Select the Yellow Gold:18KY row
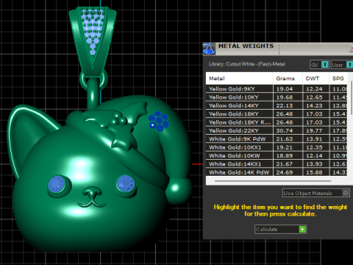This screenshot has height=265, width=353. (x=277, y=114)
